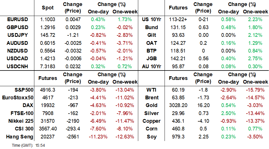Select the USDCNH spot value 7.3183
The width and height of the screenshot is (269, 149).
point(48,67)
